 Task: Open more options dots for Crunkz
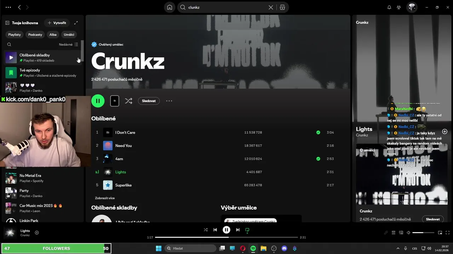click(169, 101)
